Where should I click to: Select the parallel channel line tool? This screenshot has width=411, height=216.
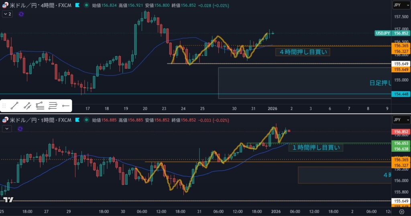[x=27, y=106]
